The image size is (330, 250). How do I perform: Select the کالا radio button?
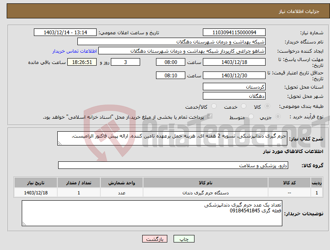(267, 106)
